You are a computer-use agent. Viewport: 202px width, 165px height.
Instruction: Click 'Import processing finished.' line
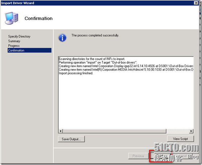coord(76,73)
